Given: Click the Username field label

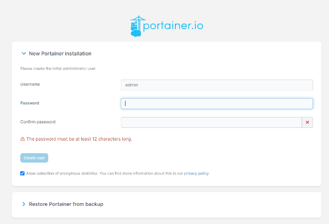Looking at the screenshot, I should click(30, 85).
